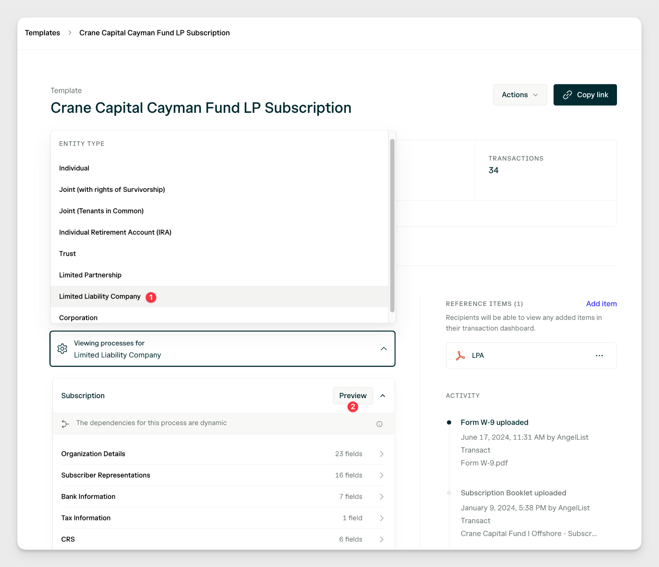Click the 16 fields count

(348, 475)
